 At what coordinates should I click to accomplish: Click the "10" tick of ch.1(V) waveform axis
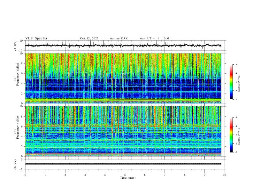click(21, 41)
